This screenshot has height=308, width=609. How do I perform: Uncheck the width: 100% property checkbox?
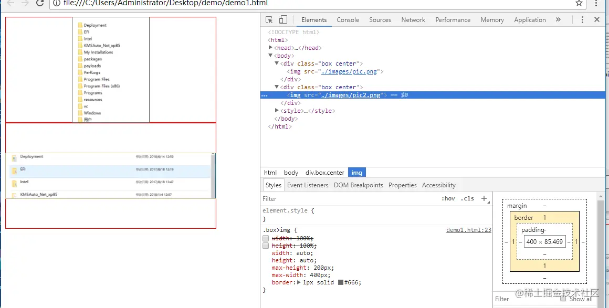(x=266, y=238)
